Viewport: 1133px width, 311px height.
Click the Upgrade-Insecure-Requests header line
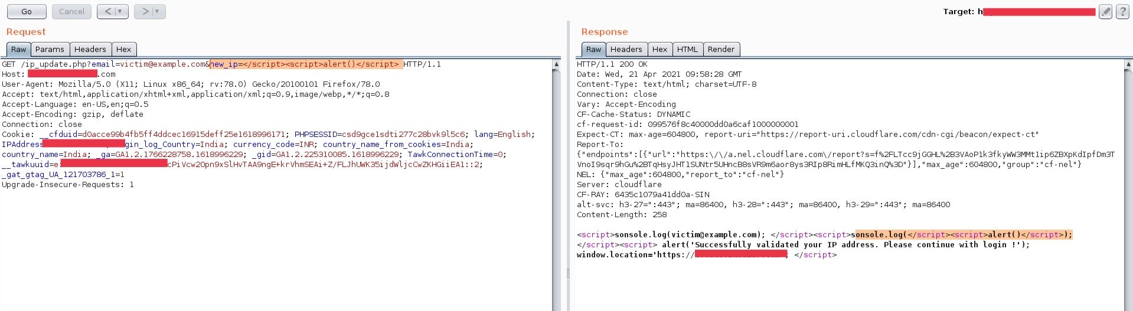pos(68,185)
